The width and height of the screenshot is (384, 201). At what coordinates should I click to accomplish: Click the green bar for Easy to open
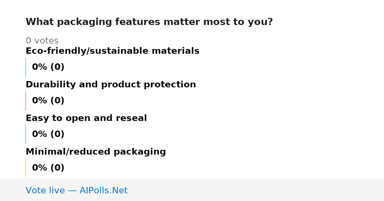coord(26,134)
